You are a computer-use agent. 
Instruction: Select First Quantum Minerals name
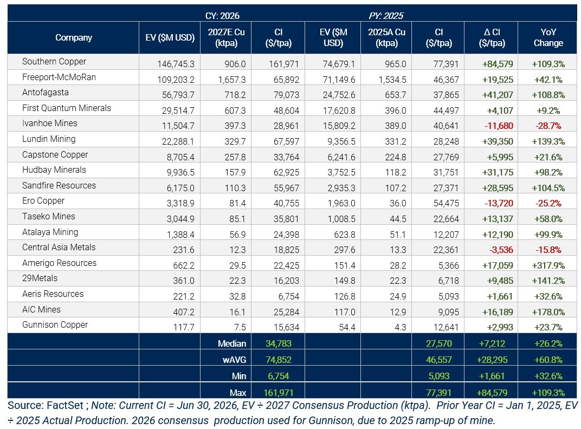[67, 108]
